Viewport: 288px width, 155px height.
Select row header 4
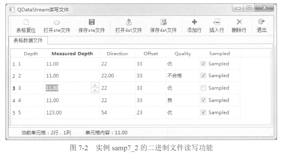(14, 100)
